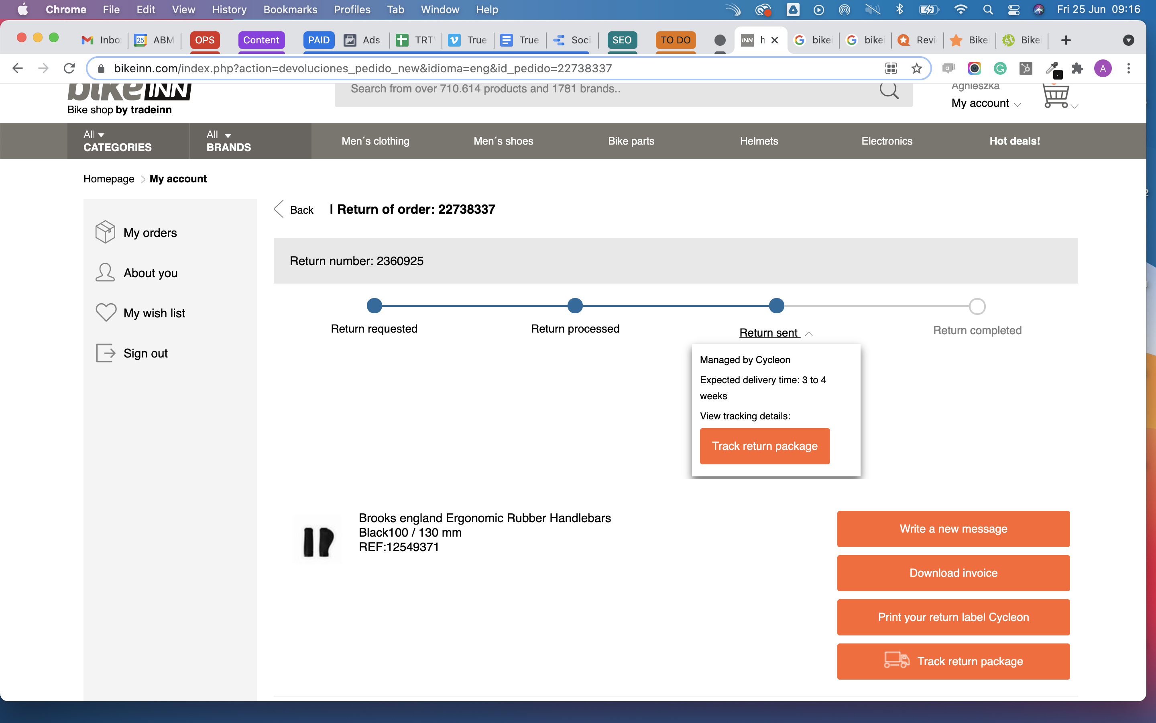Click the search magnifier icon
Viewport: 1156px width, 723px height.
click(889, 90)
